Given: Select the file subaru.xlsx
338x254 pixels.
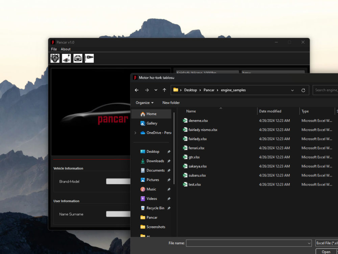Looking at the screenshot, I should pyautogui.click(x=197, y=175).
